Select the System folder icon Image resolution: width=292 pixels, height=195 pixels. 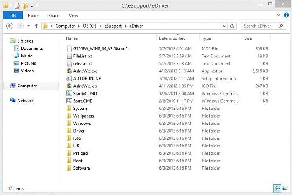point(69,109)
